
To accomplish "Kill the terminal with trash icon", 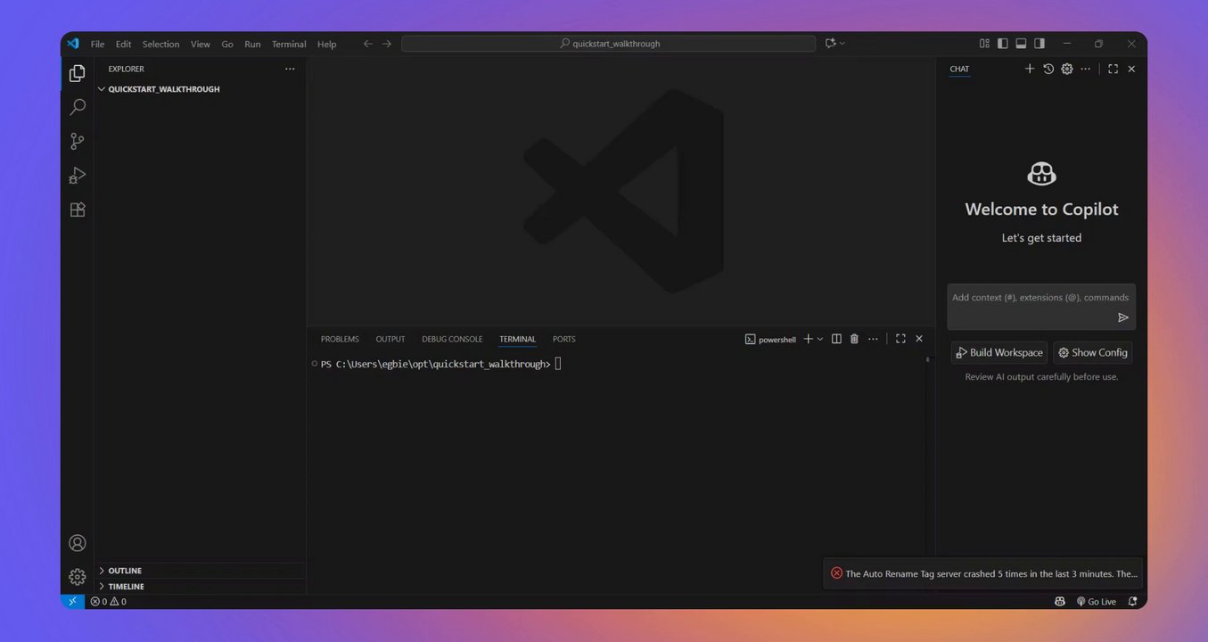I will 854,339.
